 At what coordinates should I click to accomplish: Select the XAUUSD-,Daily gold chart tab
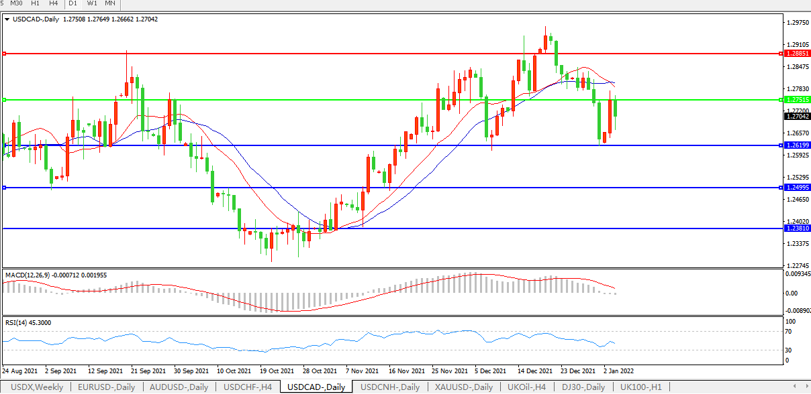(463, 387)
